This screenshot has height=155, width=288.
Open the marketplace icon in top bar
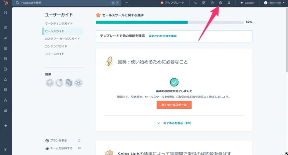pos(204,3)
